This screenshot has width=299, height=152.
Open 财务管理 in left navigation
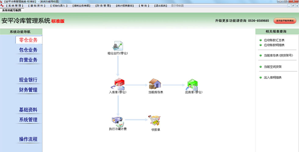(x=28, y=90)
